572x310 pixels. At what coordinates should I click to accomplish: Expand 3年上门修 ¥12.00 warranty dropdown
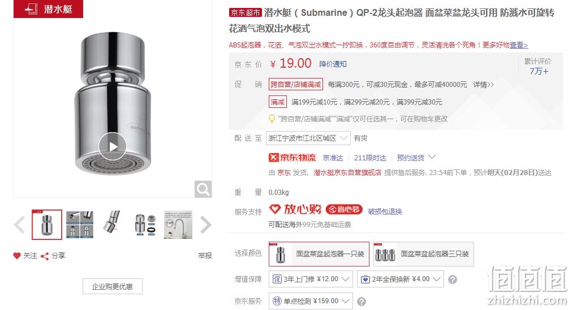click(311, 279)
